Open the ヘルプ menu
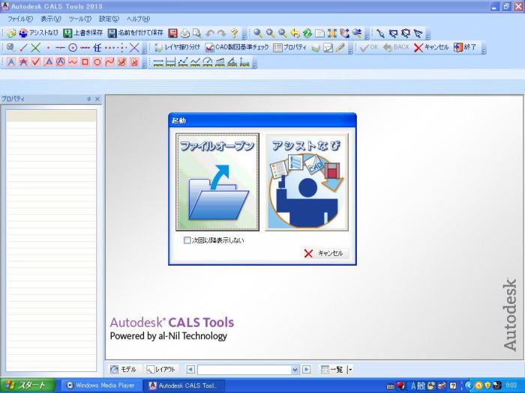 pyautogui.click(x=138, y=19)
